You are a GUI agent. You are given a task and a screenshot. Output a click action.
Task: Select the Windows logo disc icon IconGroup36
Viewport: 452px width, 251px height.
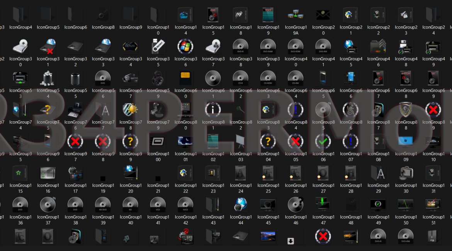(x=185, y=47)
